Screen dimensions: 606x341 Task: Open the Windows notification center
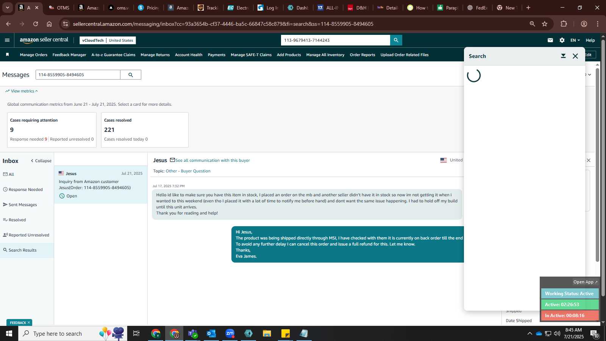click(595, 333)
